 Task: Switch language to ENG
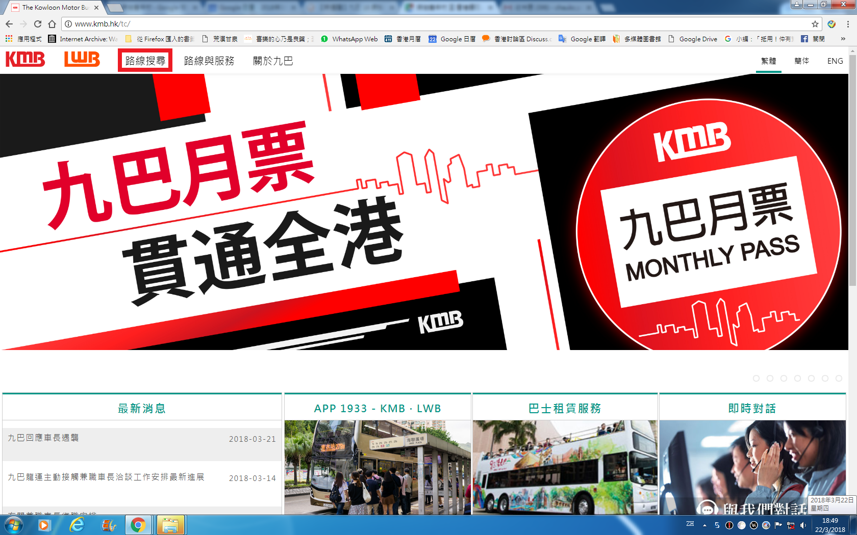click(835, 61)
